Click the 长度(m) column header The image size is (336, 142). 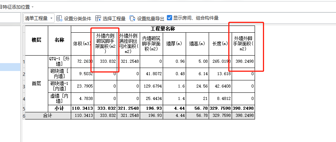220,44
